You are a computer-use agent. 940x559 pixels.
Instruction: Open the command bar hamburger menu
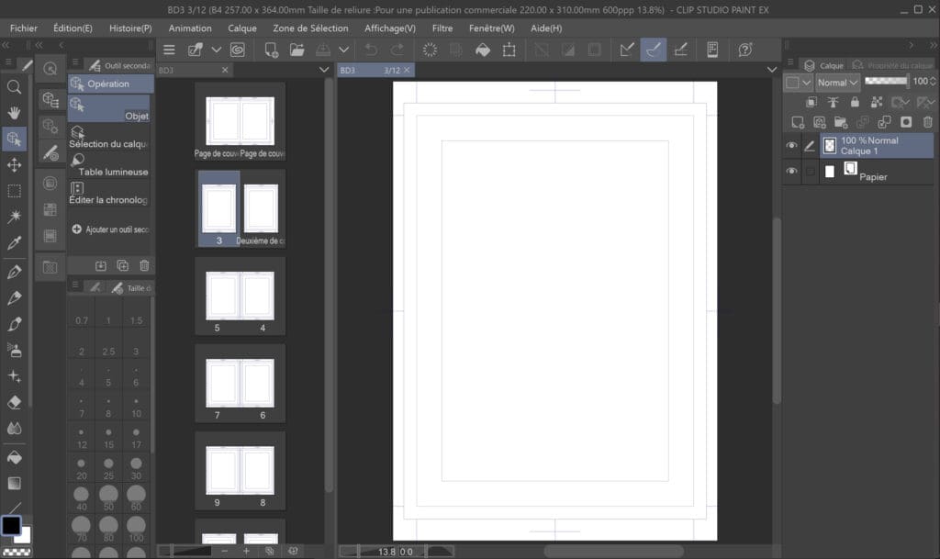pos(169,50)
